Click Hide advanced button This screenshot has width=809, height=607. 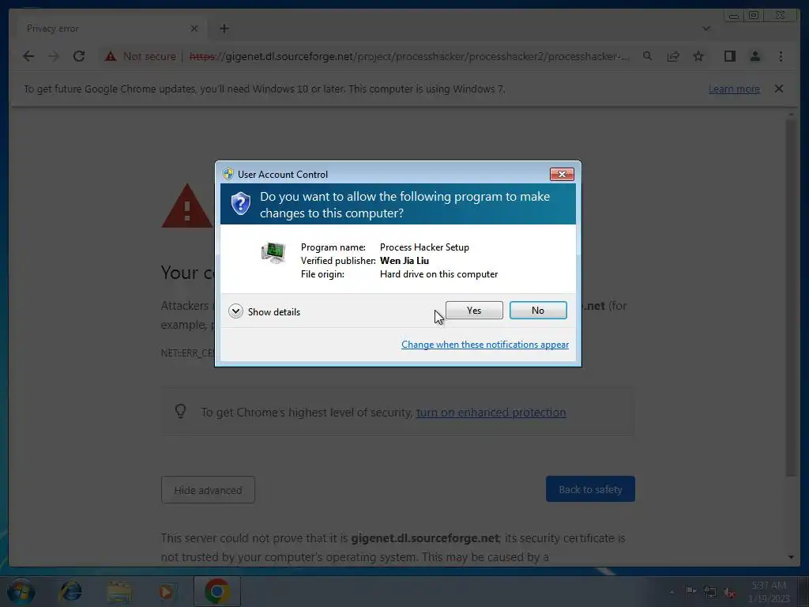coord(208,490)
